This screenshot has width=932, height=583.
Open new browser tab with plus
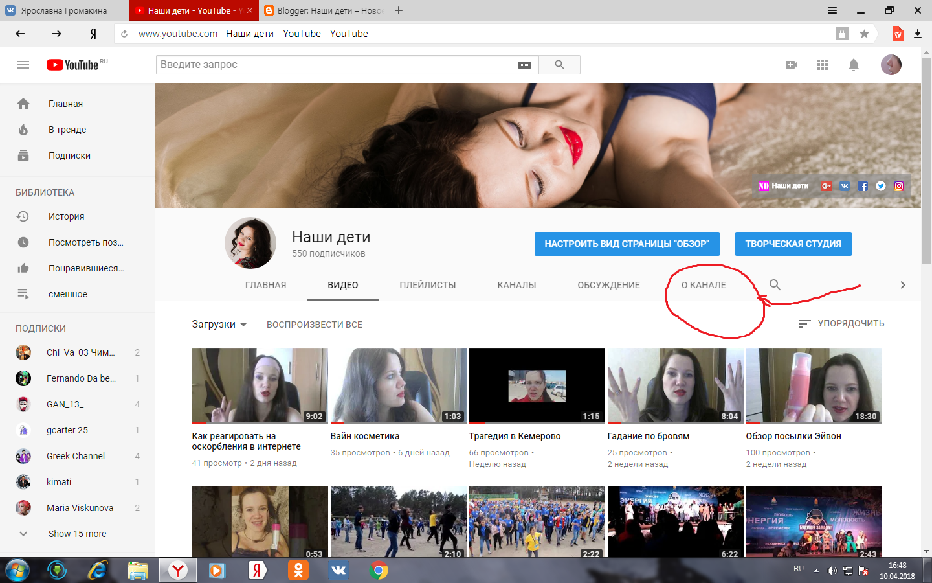coord(399,10)
